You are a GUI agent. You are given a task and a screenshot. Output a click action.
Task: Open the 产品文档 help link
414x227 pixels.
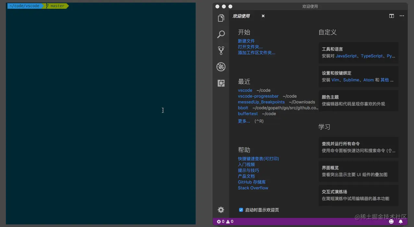(246, 176)
